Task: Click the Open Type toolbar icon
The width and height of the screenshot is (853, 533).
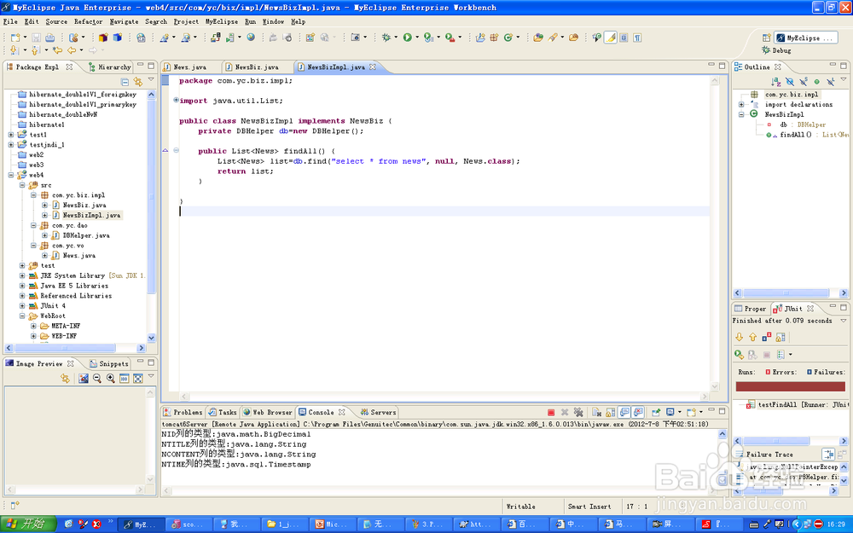Action: click(x=538, y=38)
